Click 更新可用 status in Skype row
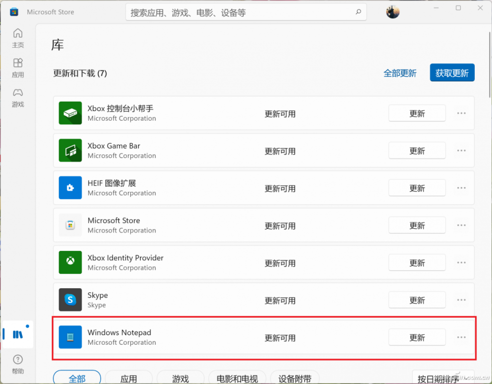Image resolution: width=492 pixels, height=384 pixels. coord(280,301)
